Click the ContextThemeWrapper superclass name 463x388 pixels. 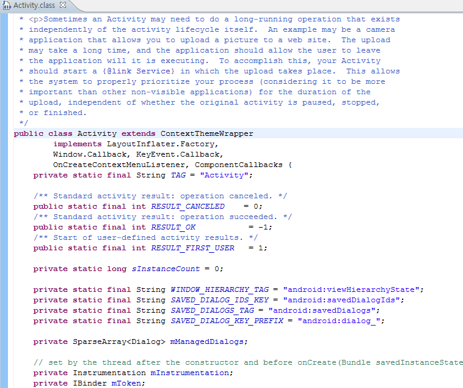[x=206, y=133]
